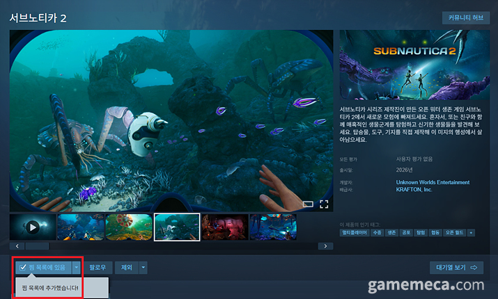498x299 pixels.
Task: Toggle theater mode icon beside fullscreen
Action: pyautogui.click(x=307, y=204)
